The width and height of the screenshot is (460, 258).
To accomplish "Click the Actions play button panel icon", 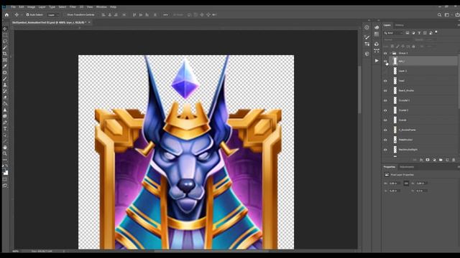I will tap(377, 60).
